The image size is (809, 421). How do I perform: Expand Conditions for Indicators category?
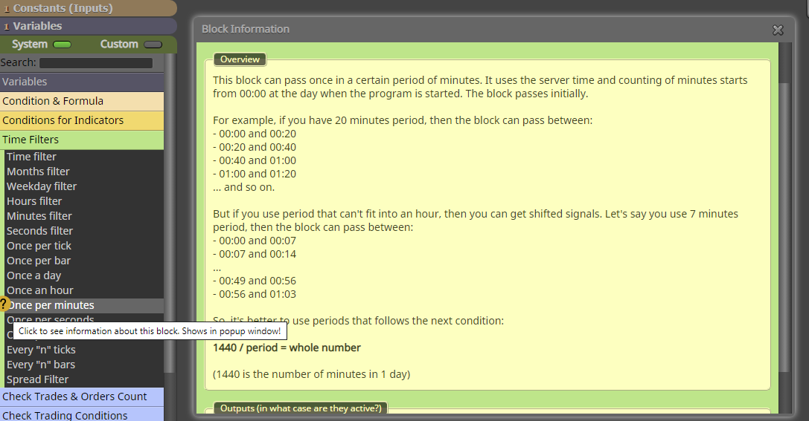click(x=82, y=120)
